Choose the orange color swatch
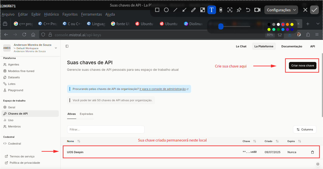This screenshot has width=323, height=169. 287,24
